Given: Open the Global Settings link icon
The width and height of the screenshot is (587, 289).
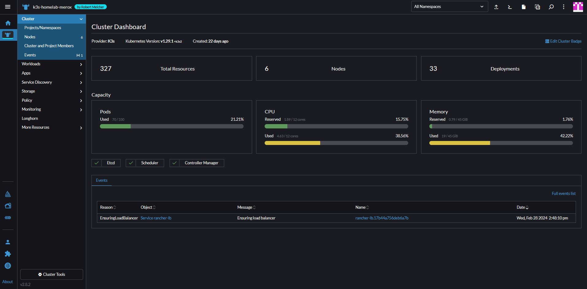Looking at the screenshot, I should [8, 218].
